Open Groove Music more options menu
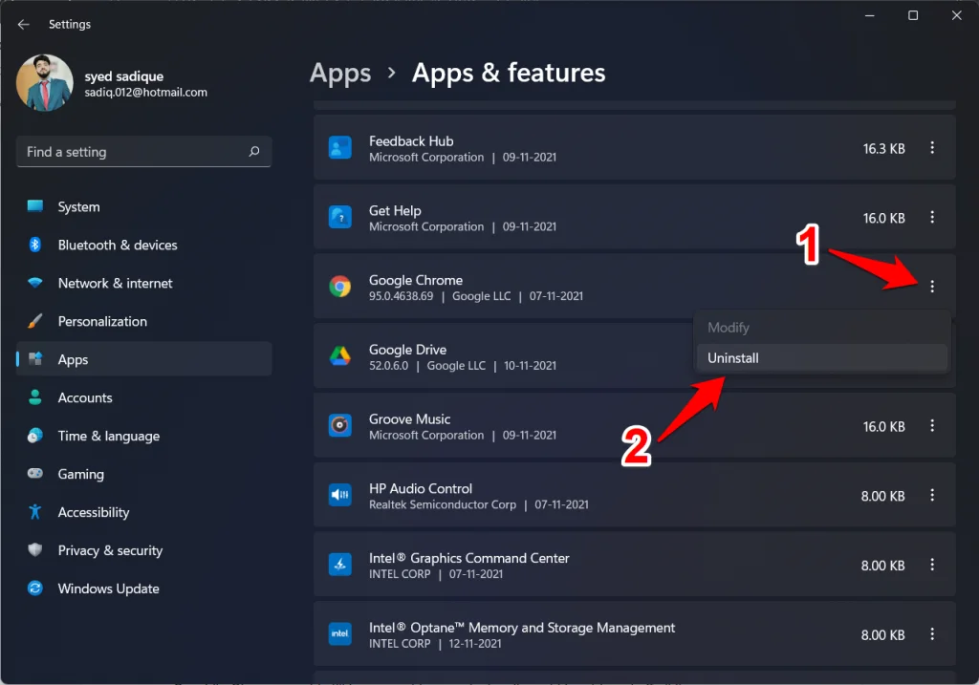This screenshot has width=979, height=685. click(x=932, y=425)
